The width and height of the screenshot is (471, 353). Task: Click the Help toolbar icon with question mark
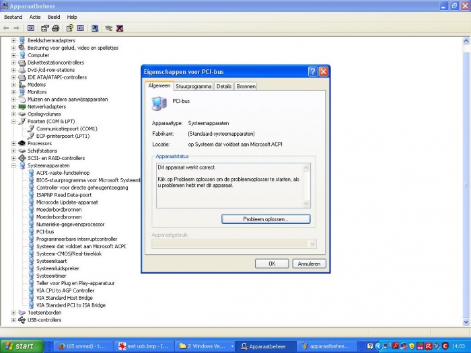[x=70, y=28]
